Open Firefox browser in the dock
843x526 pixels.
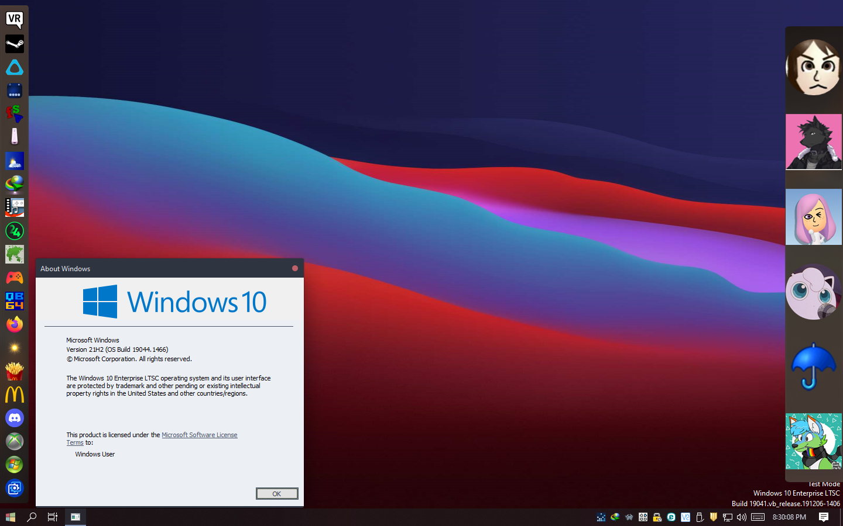click(x=15, y=324)
